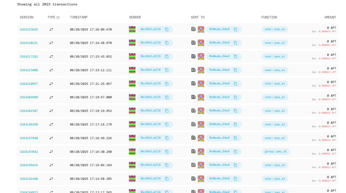Copy sender address in row 3264210957
This screenshot has width=346, height=193.
tap(167, 84)
